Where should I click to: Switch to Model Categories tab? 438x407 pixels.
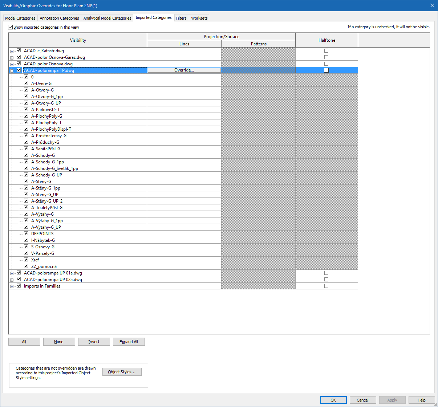pyautogui.click(x=20, y=18)
